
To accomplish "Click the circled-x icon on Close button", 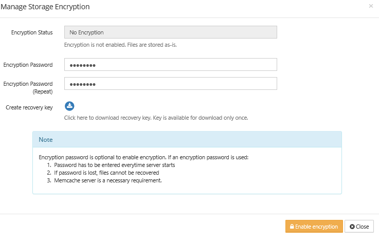I will click(x=352, y=227).
